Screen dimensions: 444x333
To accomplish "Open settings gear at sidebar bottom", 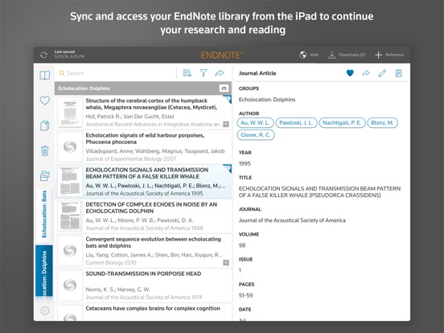I will [45, 310].
